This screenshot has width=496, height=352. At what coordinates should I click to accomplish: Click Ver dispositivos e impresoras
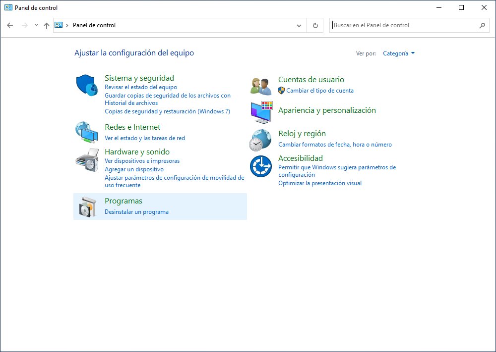coord(142,161)
